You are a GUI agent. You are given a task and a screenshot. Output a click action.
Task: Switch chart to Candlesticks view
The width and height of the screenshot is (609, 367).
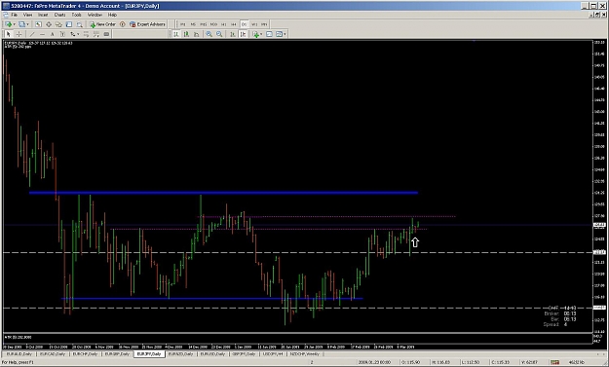[186, 34]
